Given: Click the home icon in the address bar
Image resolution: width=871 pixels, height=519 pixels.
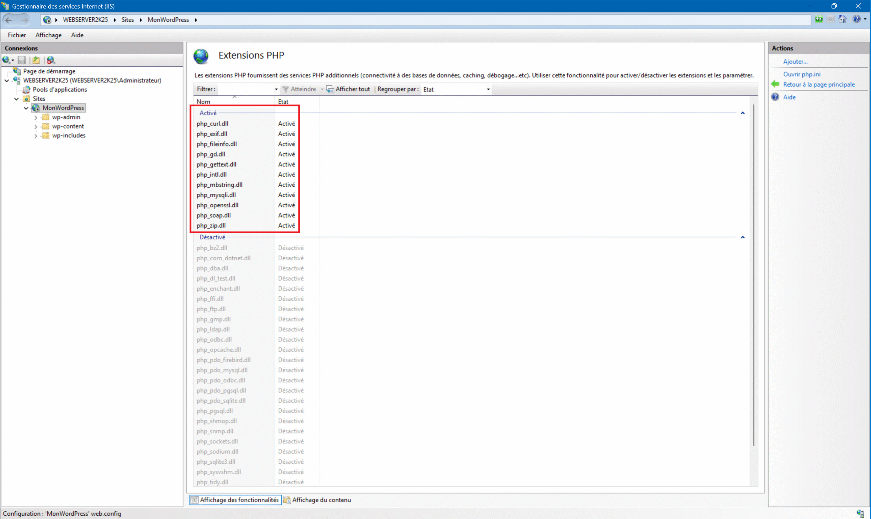Looking at the screenshot, I should pos(842,19).
